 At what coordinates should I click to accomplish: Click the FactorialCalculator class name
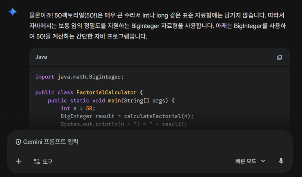click(106, 92)
